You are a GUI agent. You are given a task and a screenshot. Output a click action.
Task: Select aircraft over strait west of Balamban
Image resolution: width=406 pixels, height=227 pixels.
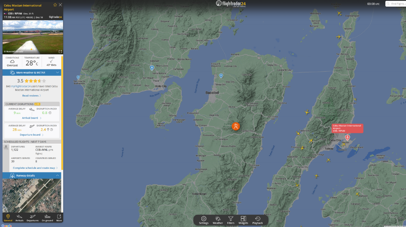pyautogui.click(x=307, y=112)
